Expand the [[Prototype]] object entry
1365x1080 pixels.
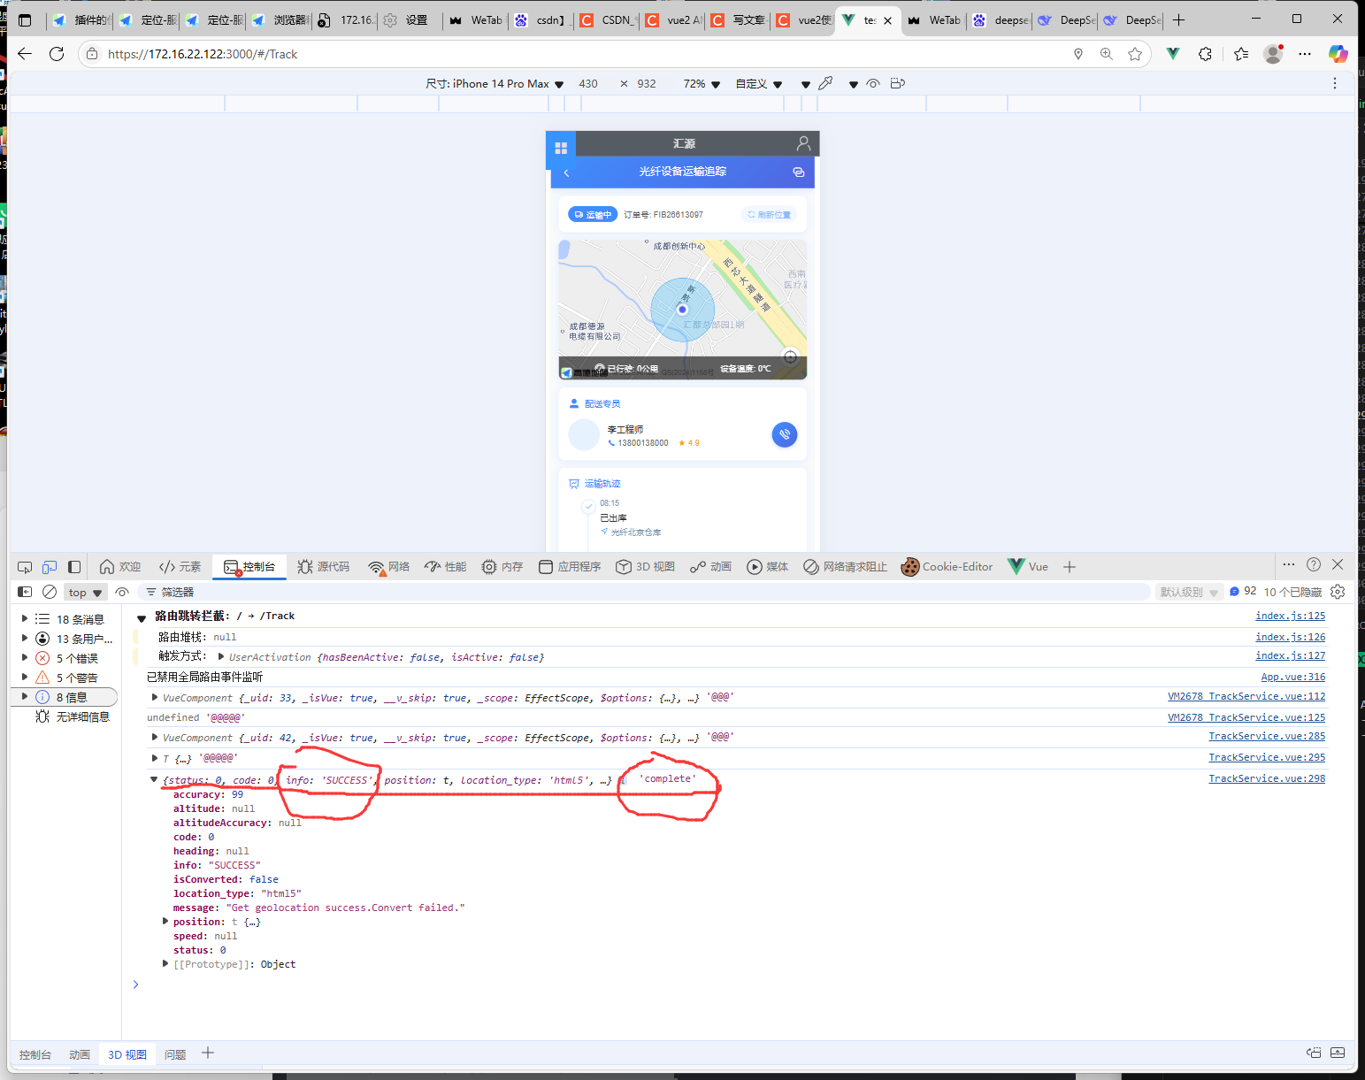click(x=165, y=964)
